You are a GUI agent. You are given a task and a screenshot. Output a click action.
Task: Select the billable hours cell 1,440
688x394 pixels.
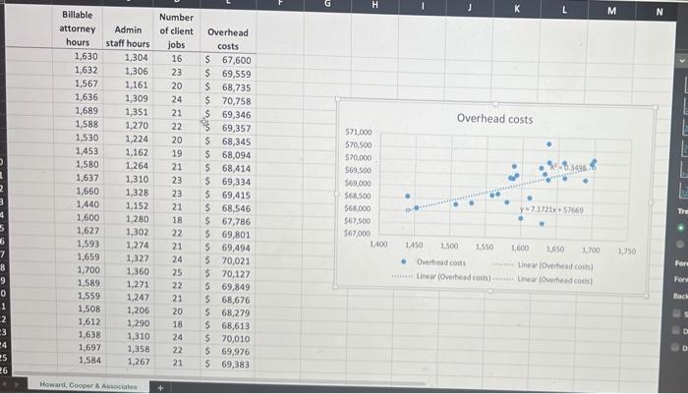point(79,204)
